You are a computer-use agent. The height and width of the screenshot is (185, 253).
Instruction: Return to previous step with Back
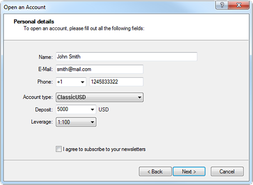tap(155, 171)
